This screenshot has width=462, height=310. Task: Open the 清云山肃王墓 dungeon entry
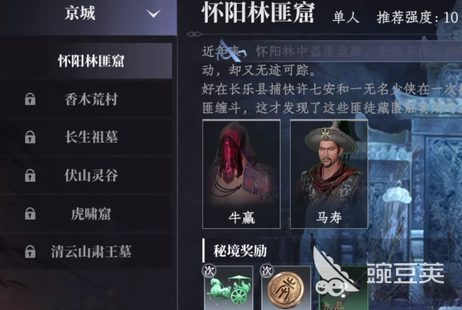[x=86, y=251]
